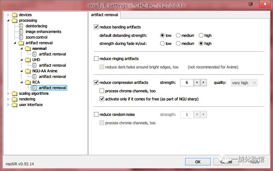Set default debanding strength to high
The image size is (273, 171).
[x=201, y=35]
